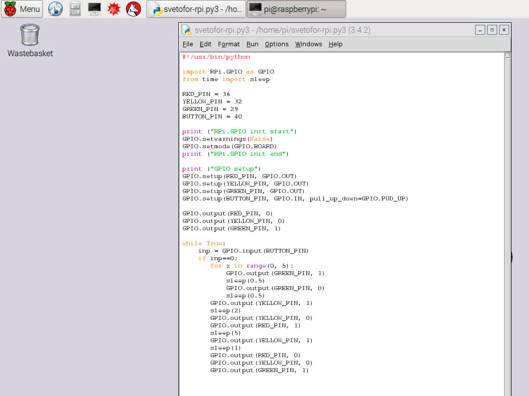Image resolution: width=529 pixels, height=396 pixels.
Task: Launch the terminal from the panel launcher
Action: coord(94,9)
